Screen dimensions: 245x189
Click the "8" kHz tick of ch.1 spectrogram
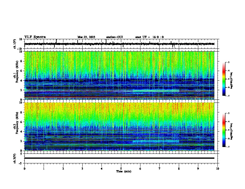click(21, 61)
